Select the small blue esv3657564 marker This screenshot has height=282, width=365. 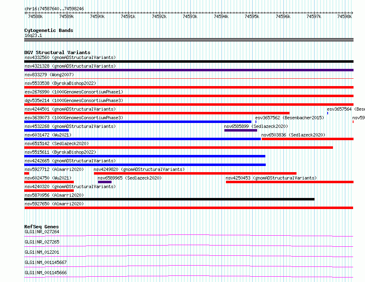tap(328, 113)
